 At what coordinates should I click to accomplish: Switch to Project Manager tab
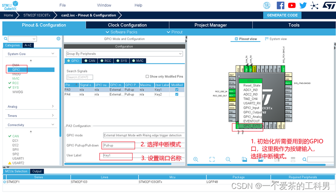click(x=211, y=25)
